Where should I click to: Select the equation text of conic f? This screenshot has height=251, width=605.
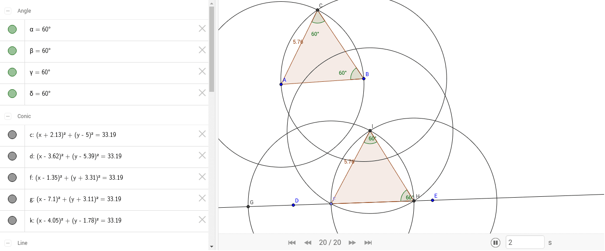(76, 178)
